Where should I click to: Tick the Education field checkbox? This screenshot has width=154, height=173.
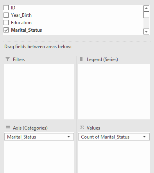pos(6,23)
